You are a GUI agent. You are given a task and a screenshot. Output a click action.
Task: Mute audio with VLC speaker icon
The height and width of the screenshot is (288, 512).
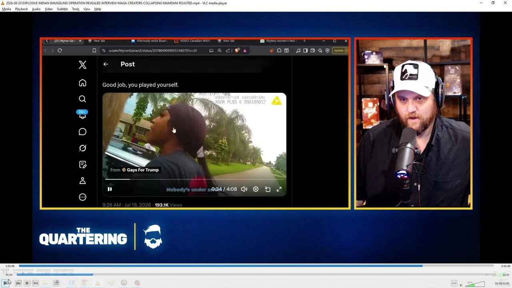click(x=461, y=285)
